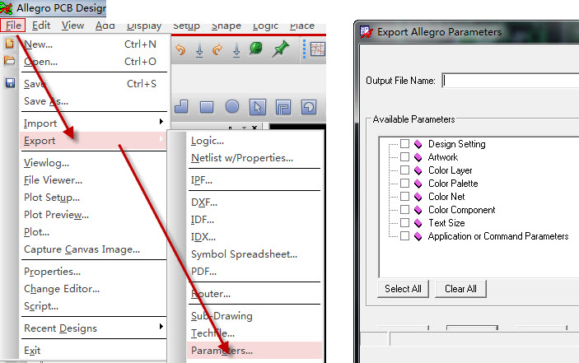579x363 pixels.
Task: Click the redo arrow icon in toolbar
Action: click(x=217, y=49)
